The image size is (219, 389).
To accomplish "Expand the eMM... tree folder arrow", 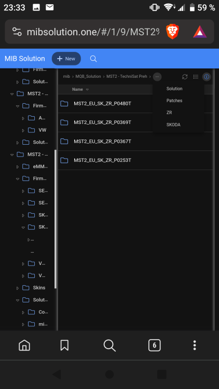I will click(18, 166).
